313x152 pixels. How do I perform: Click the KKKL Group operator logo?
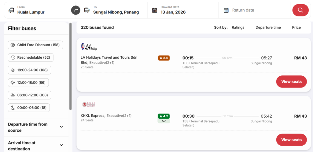click(x=89, y=105)
